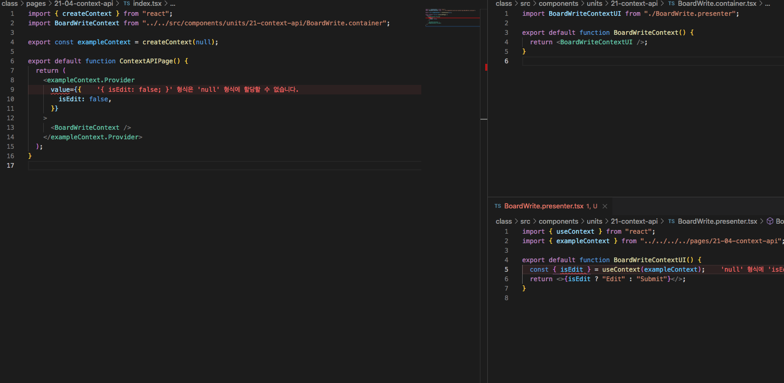Screen dimensions: 784x383
Task: Click "./BoardWrite.presenter" import string in container file
Action: 689,14
